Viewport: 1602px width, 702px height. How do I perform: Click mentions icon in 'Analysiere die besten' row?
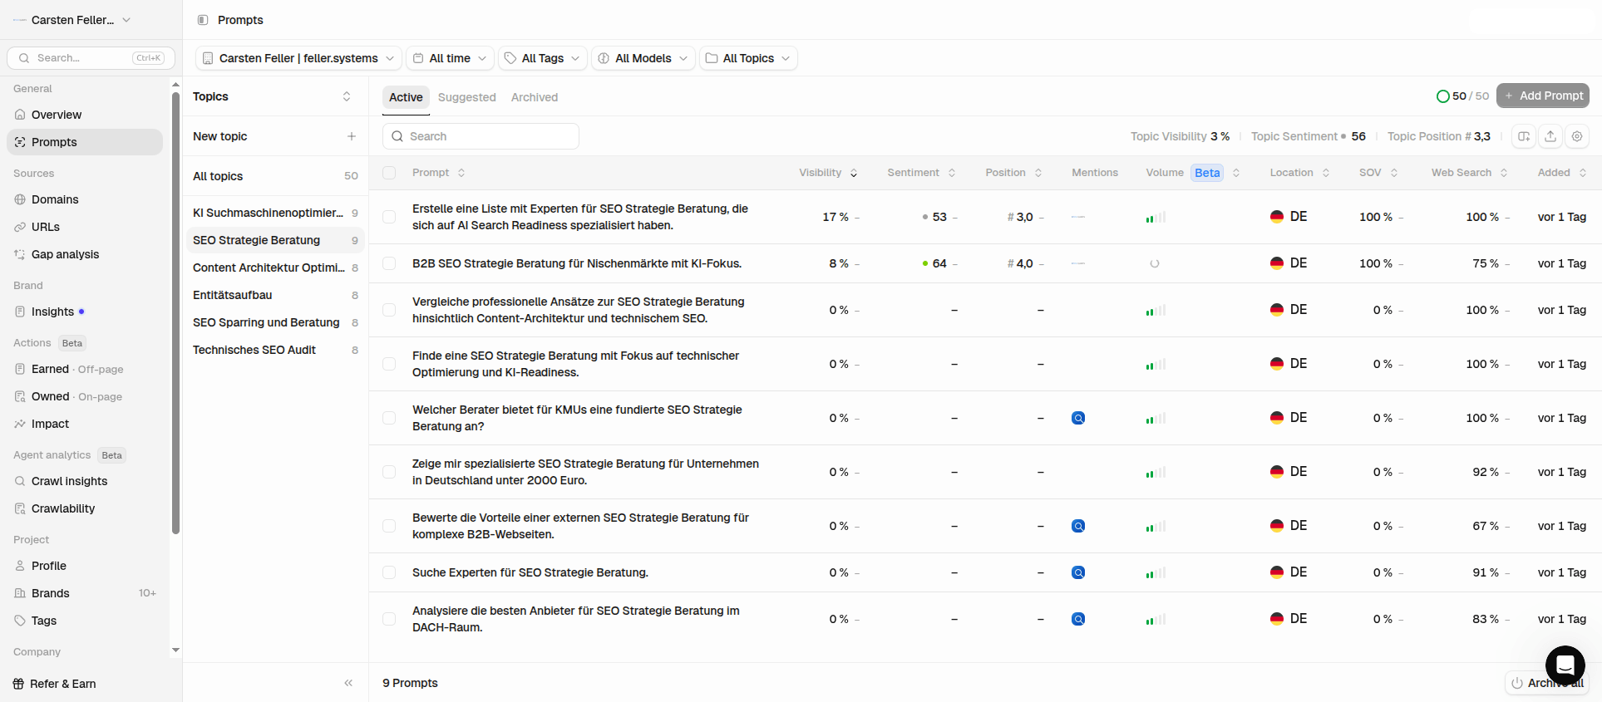click(1078, 619)
